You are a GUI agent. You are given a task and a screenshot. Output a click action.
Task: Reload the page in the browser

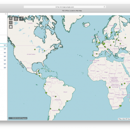coord(104,7)
